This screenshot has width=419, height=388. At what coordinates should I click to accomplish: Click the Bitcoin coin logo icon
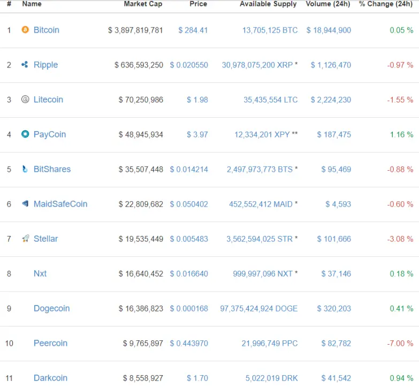click(x=25, y=29)
